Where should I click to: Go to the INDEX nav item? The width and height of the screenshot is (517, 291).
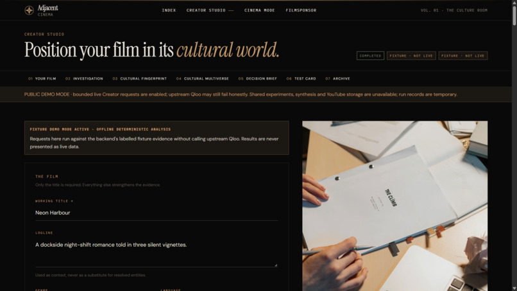169,10
